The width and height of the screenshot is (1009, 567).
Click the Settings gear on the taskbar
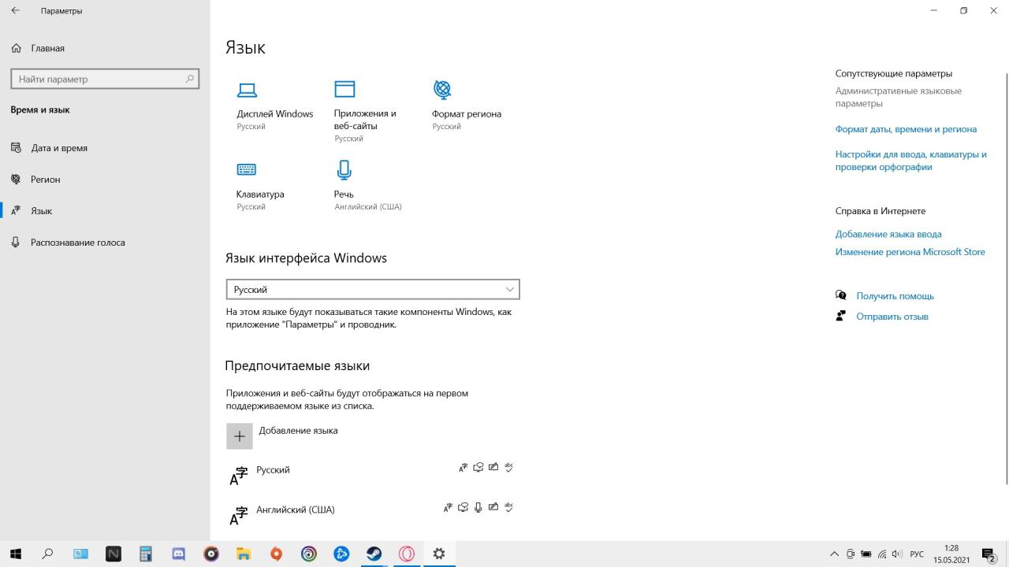439,554
